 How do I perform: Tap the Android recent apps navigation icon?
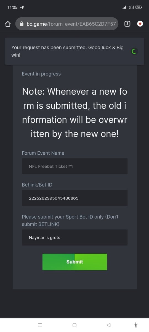click(40, 325)
